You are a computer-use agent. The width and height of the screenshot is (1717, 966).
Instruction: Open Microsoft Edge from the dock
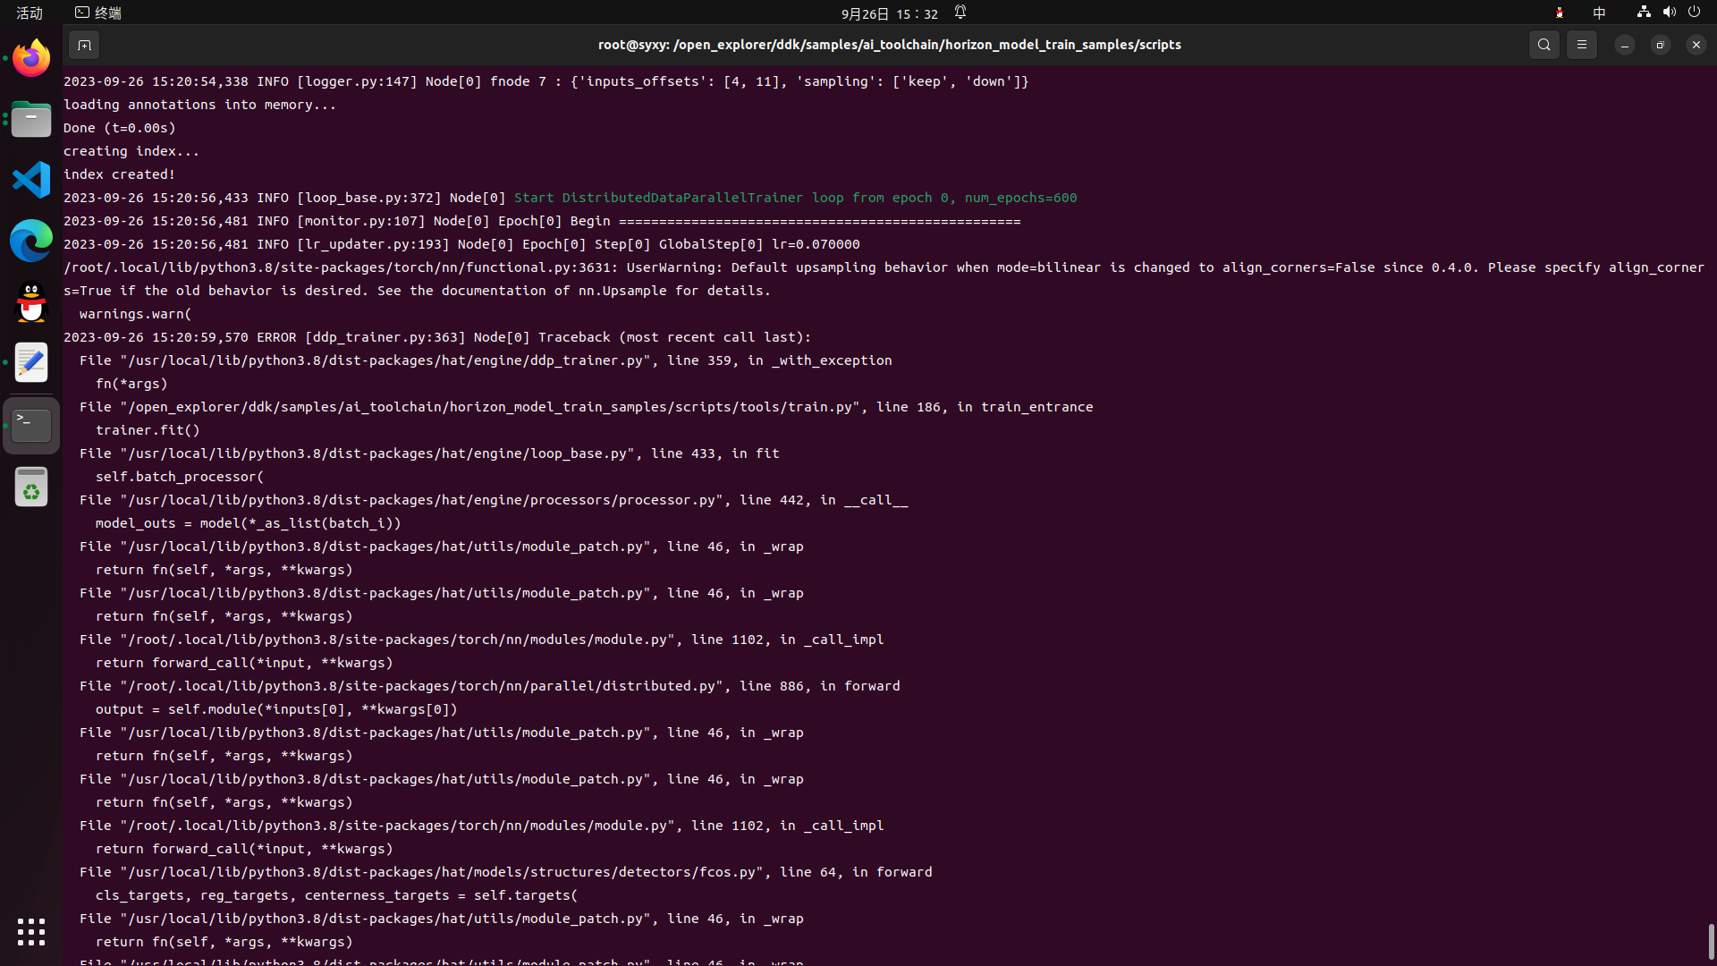pos(31,241)
